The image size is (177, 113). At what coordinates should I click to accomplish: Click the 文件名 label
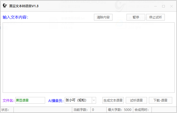[8, 100]
